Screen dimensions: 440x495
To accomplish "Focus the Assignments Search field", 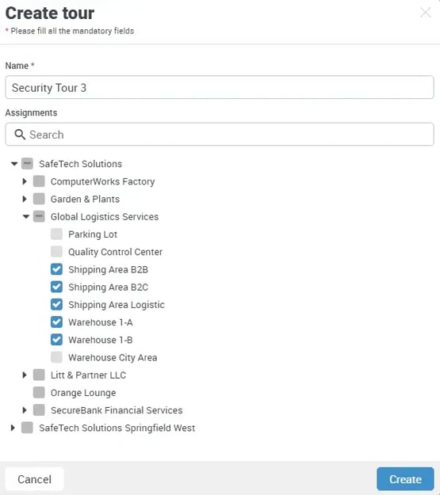I will [x=220, y=135].
